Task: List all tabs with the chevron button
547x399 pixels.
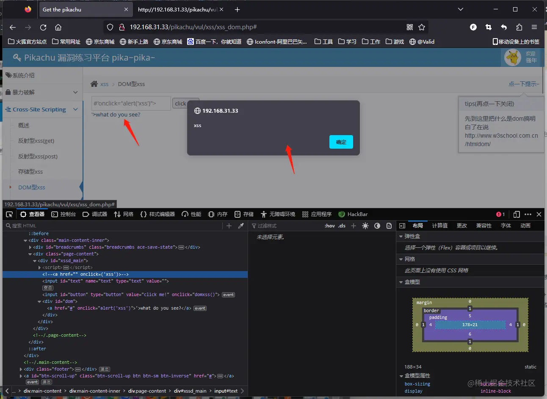Action: [461, 9]
